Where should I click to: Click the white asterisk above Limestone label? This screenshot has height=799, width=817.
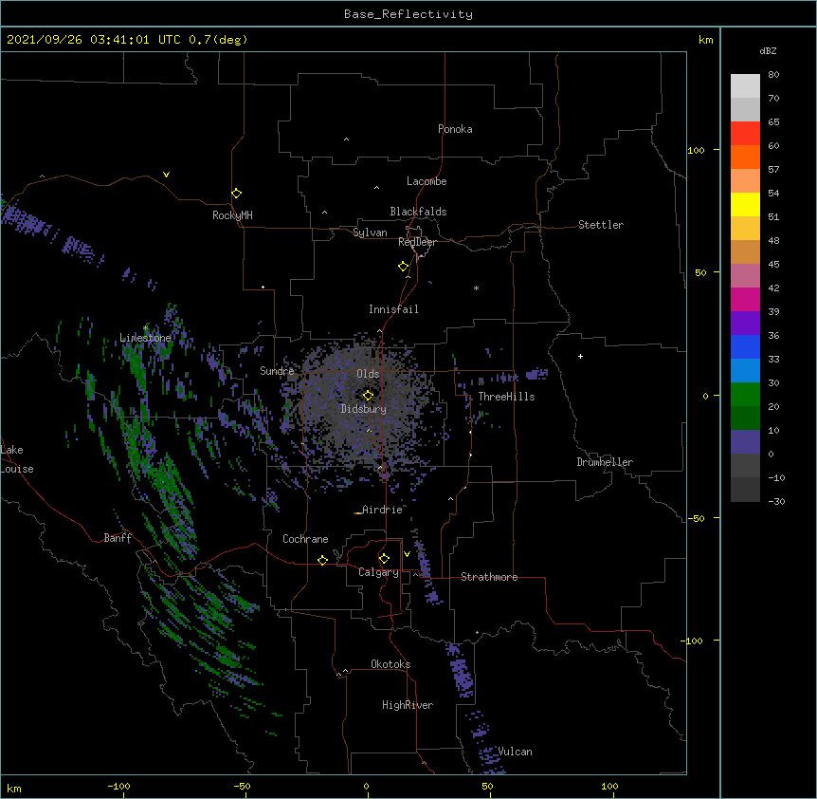coord(146,328)
